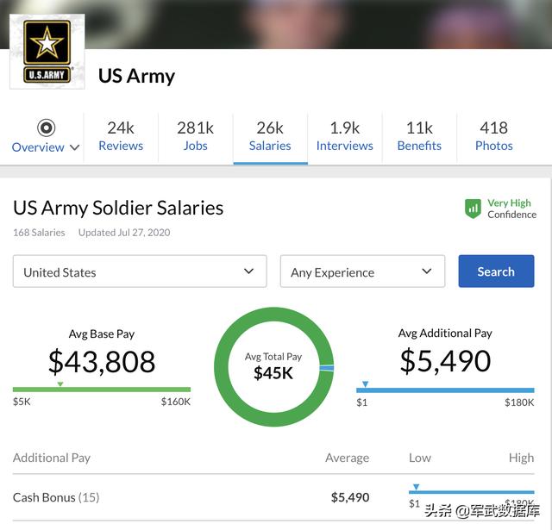Open the United States location dropdown
This screenshot has width=552, height=530.
[x=140, y=271]
